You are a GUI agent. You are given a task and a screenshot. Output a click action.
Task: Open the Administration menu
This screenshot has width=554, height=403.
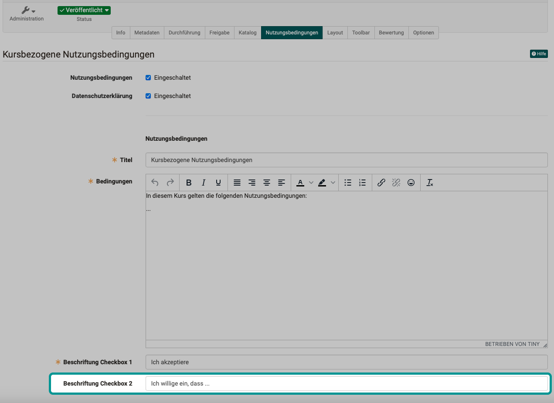27,10
